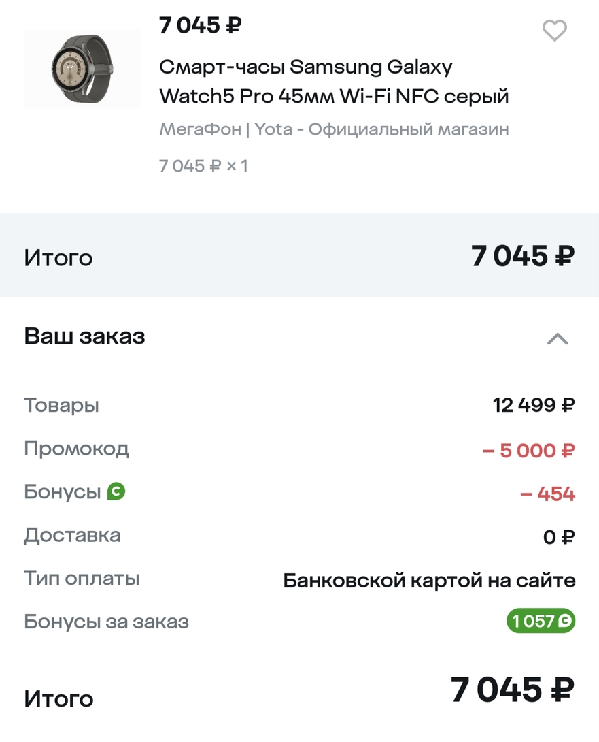This screenshot has width=599, height=742.
Task: Click the Доставка label
Action: [72, 535]
